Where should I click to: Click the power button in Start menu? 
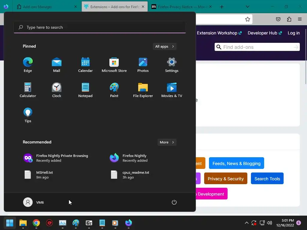point(174,202)
